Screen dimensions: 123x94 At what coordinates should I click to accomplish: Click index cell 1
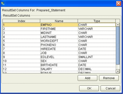pos(21,25)
